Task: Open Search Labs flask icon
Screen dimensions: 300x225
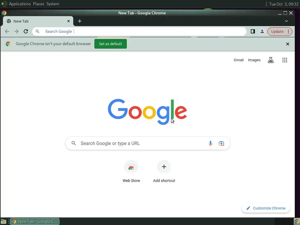Action: pyautogui.click(x=270, y=60)
